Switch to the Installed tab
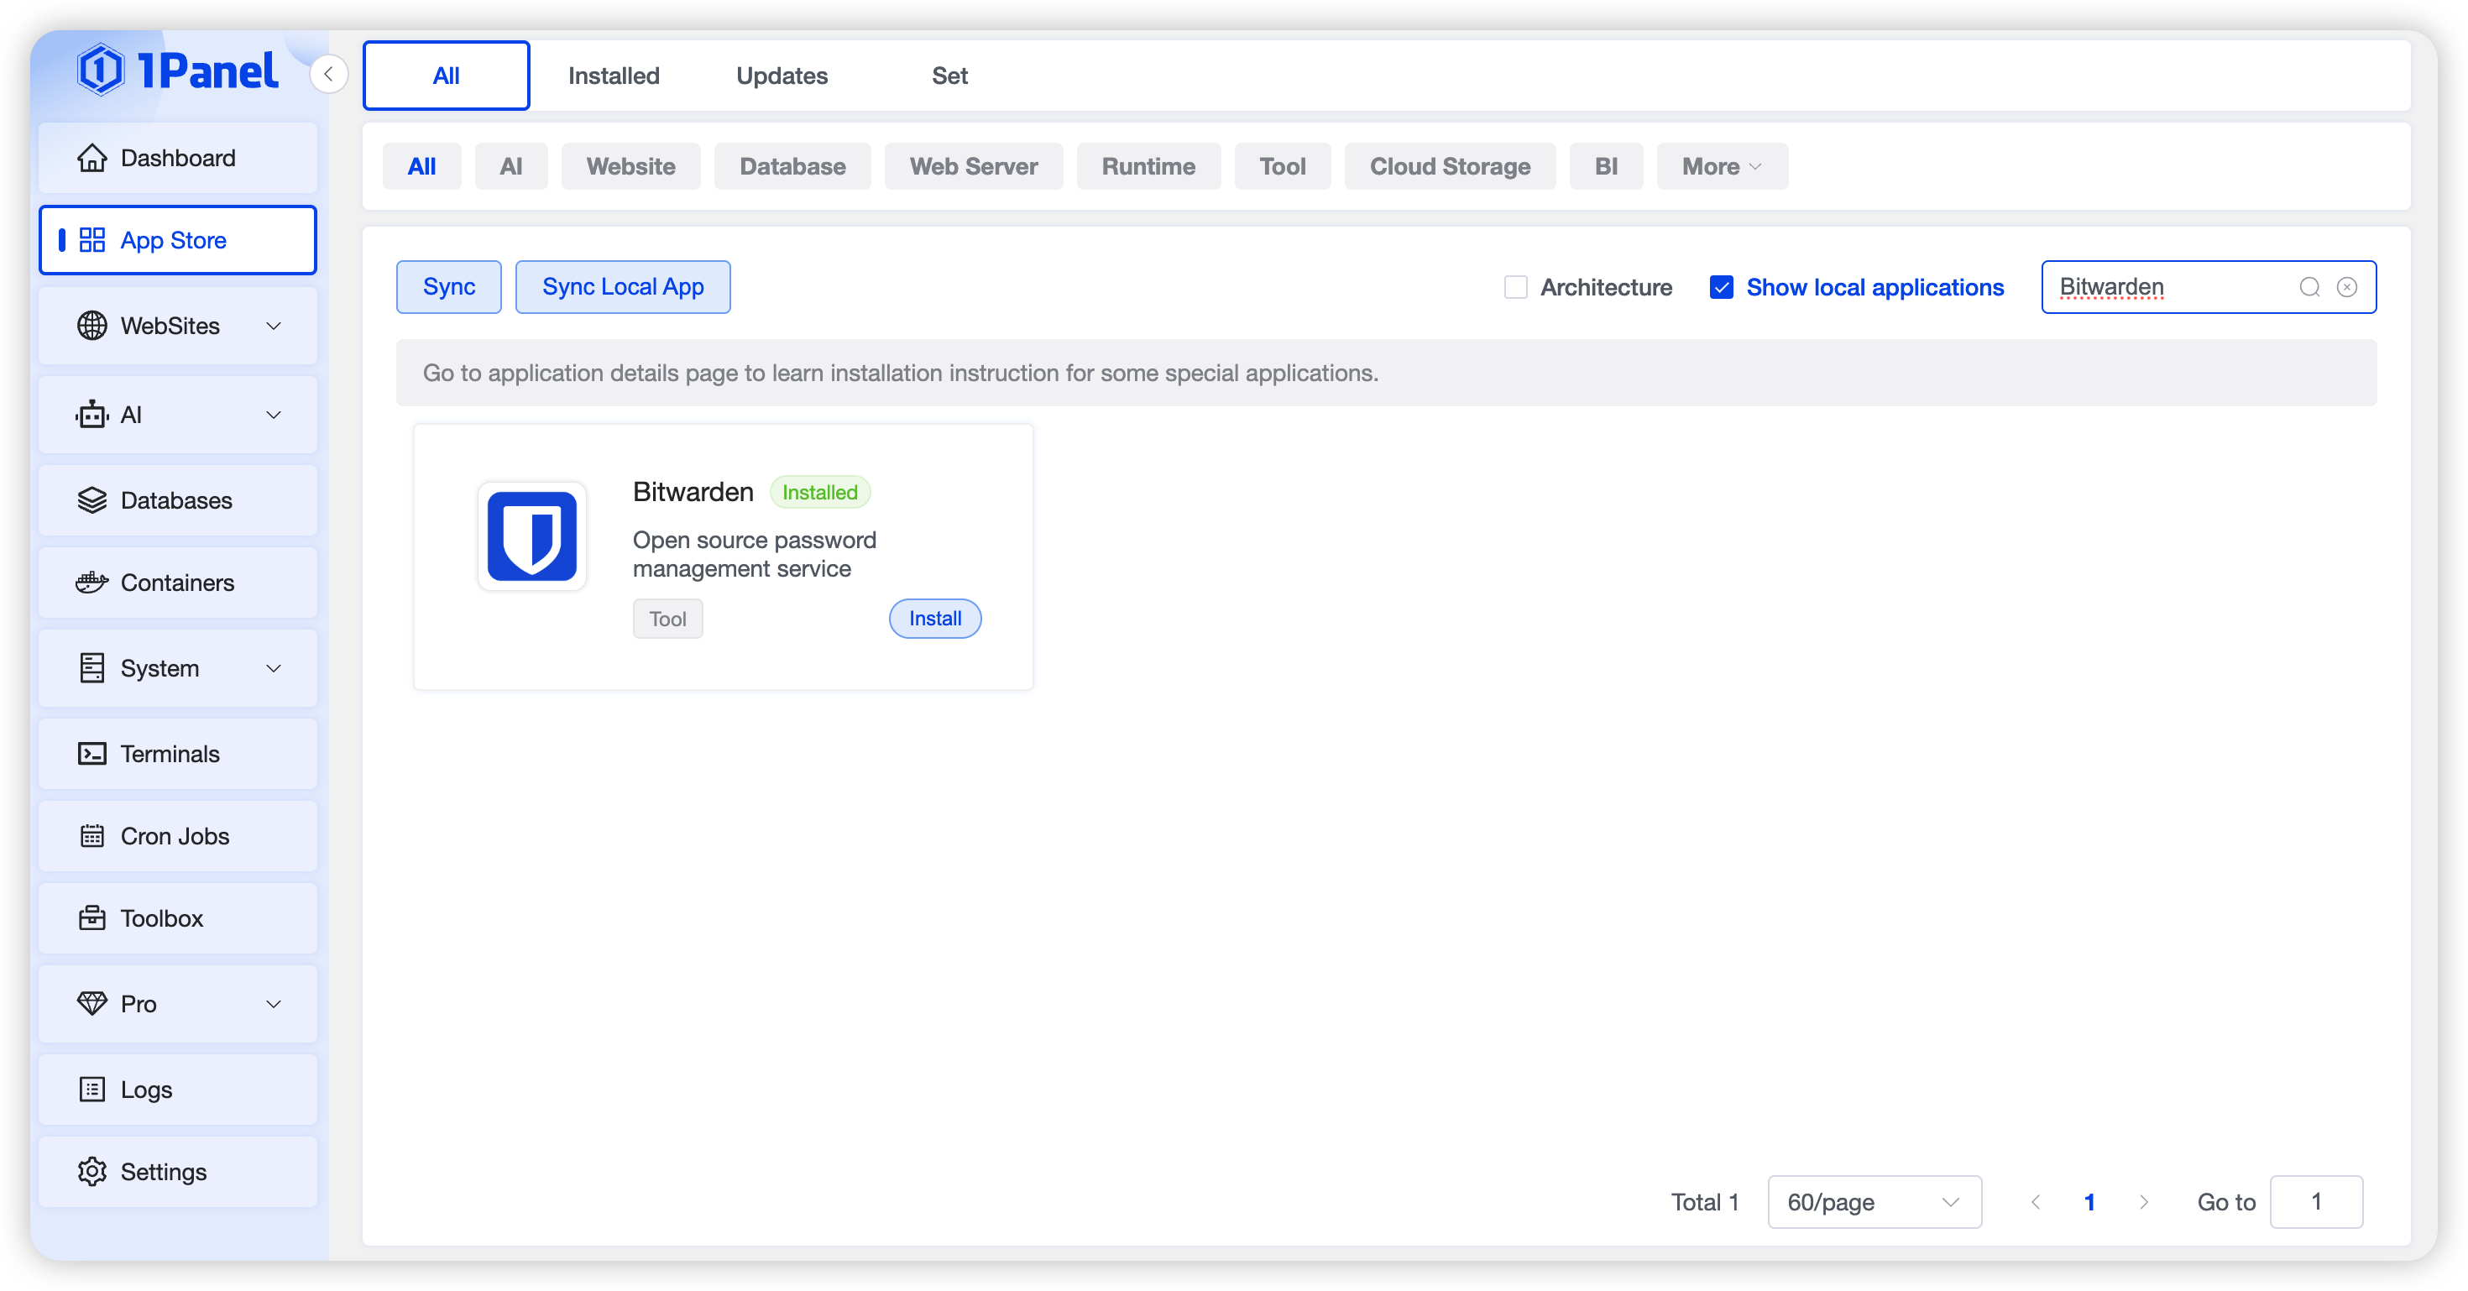The width and height of the screenshot is (2468, 1291). [x=613, y=76]
